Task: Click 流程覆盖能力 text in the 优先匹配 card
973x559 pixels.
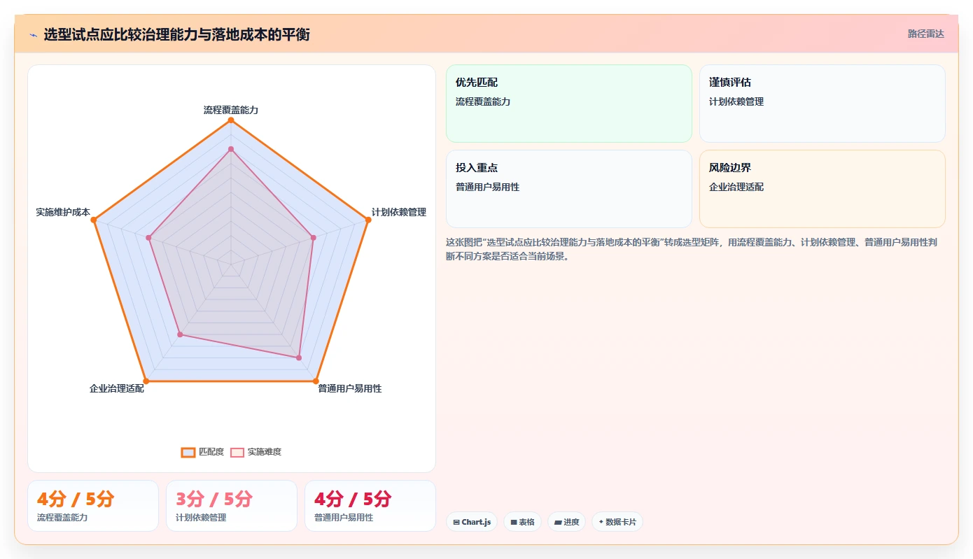Action: pos(483,101)
